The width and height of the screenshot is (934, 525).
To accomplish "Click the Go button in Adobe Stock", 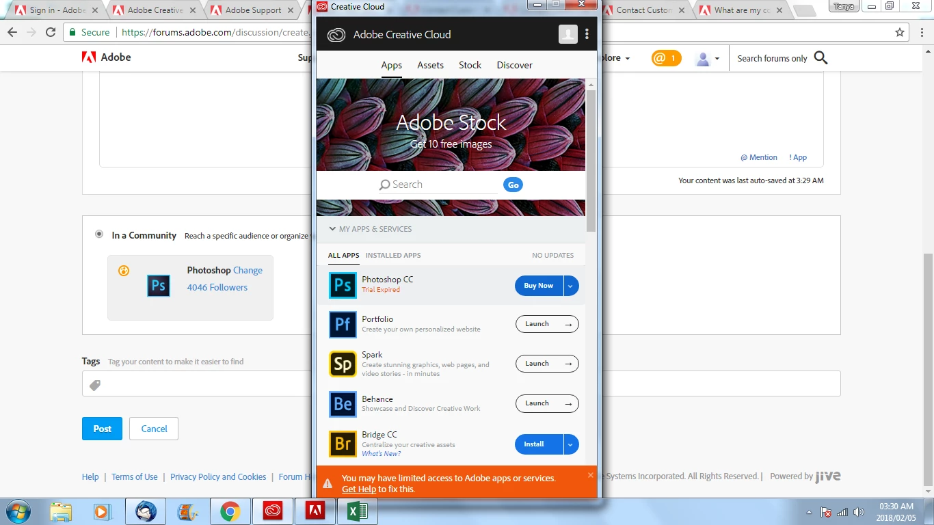I will pyautogui.click(x=513, y=185).
